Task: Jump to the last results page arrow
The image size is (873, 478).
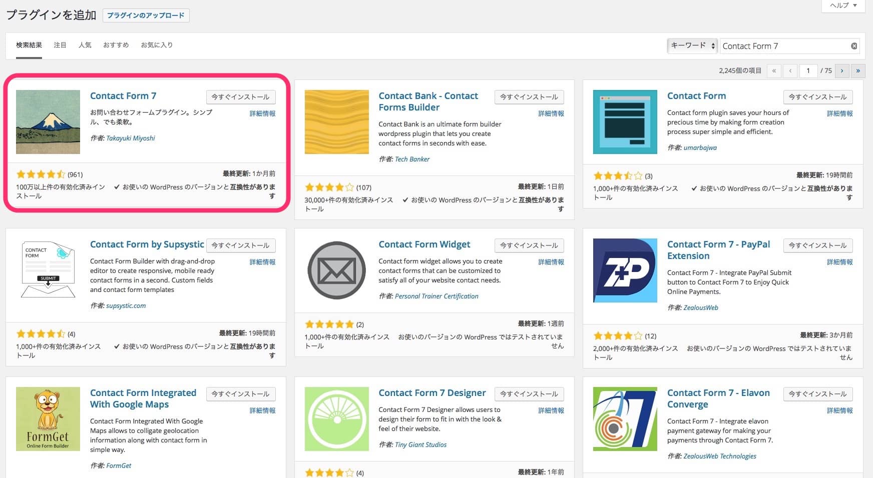Action: 858,70
